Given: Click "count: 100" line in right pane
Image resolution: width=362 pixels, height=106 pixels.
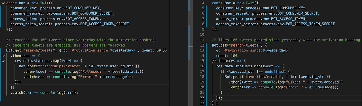Looking at the screenshot, I should coord(227,56).
